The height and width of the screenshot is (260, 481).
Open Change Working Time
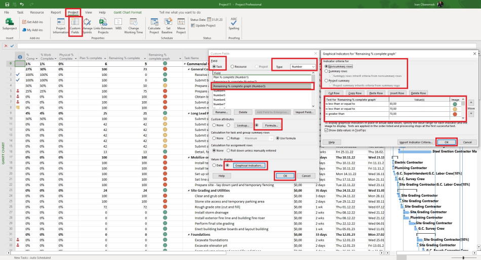[x=134, y=26]
